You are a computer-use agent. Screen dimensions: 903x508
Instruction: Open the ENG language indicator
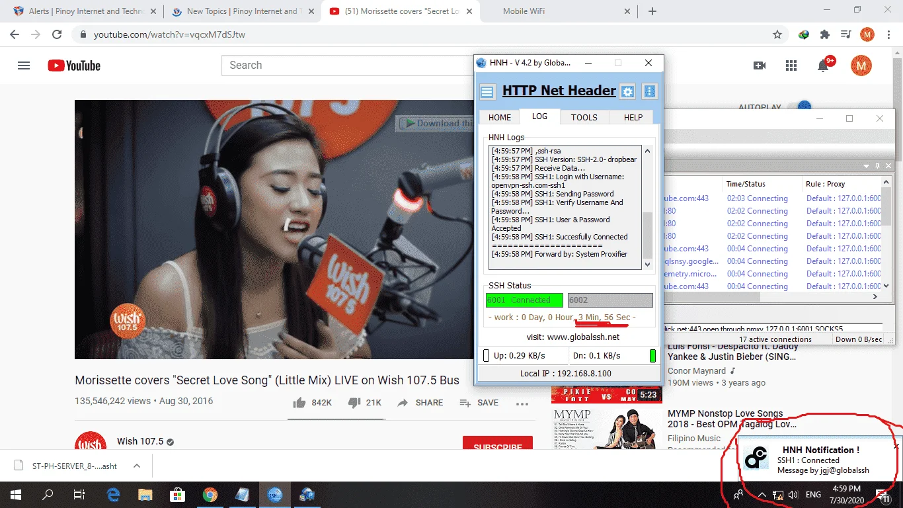(813, 495)
